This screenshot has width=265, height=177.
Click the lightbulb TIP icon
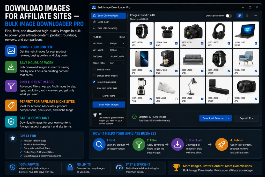point(95,115)
